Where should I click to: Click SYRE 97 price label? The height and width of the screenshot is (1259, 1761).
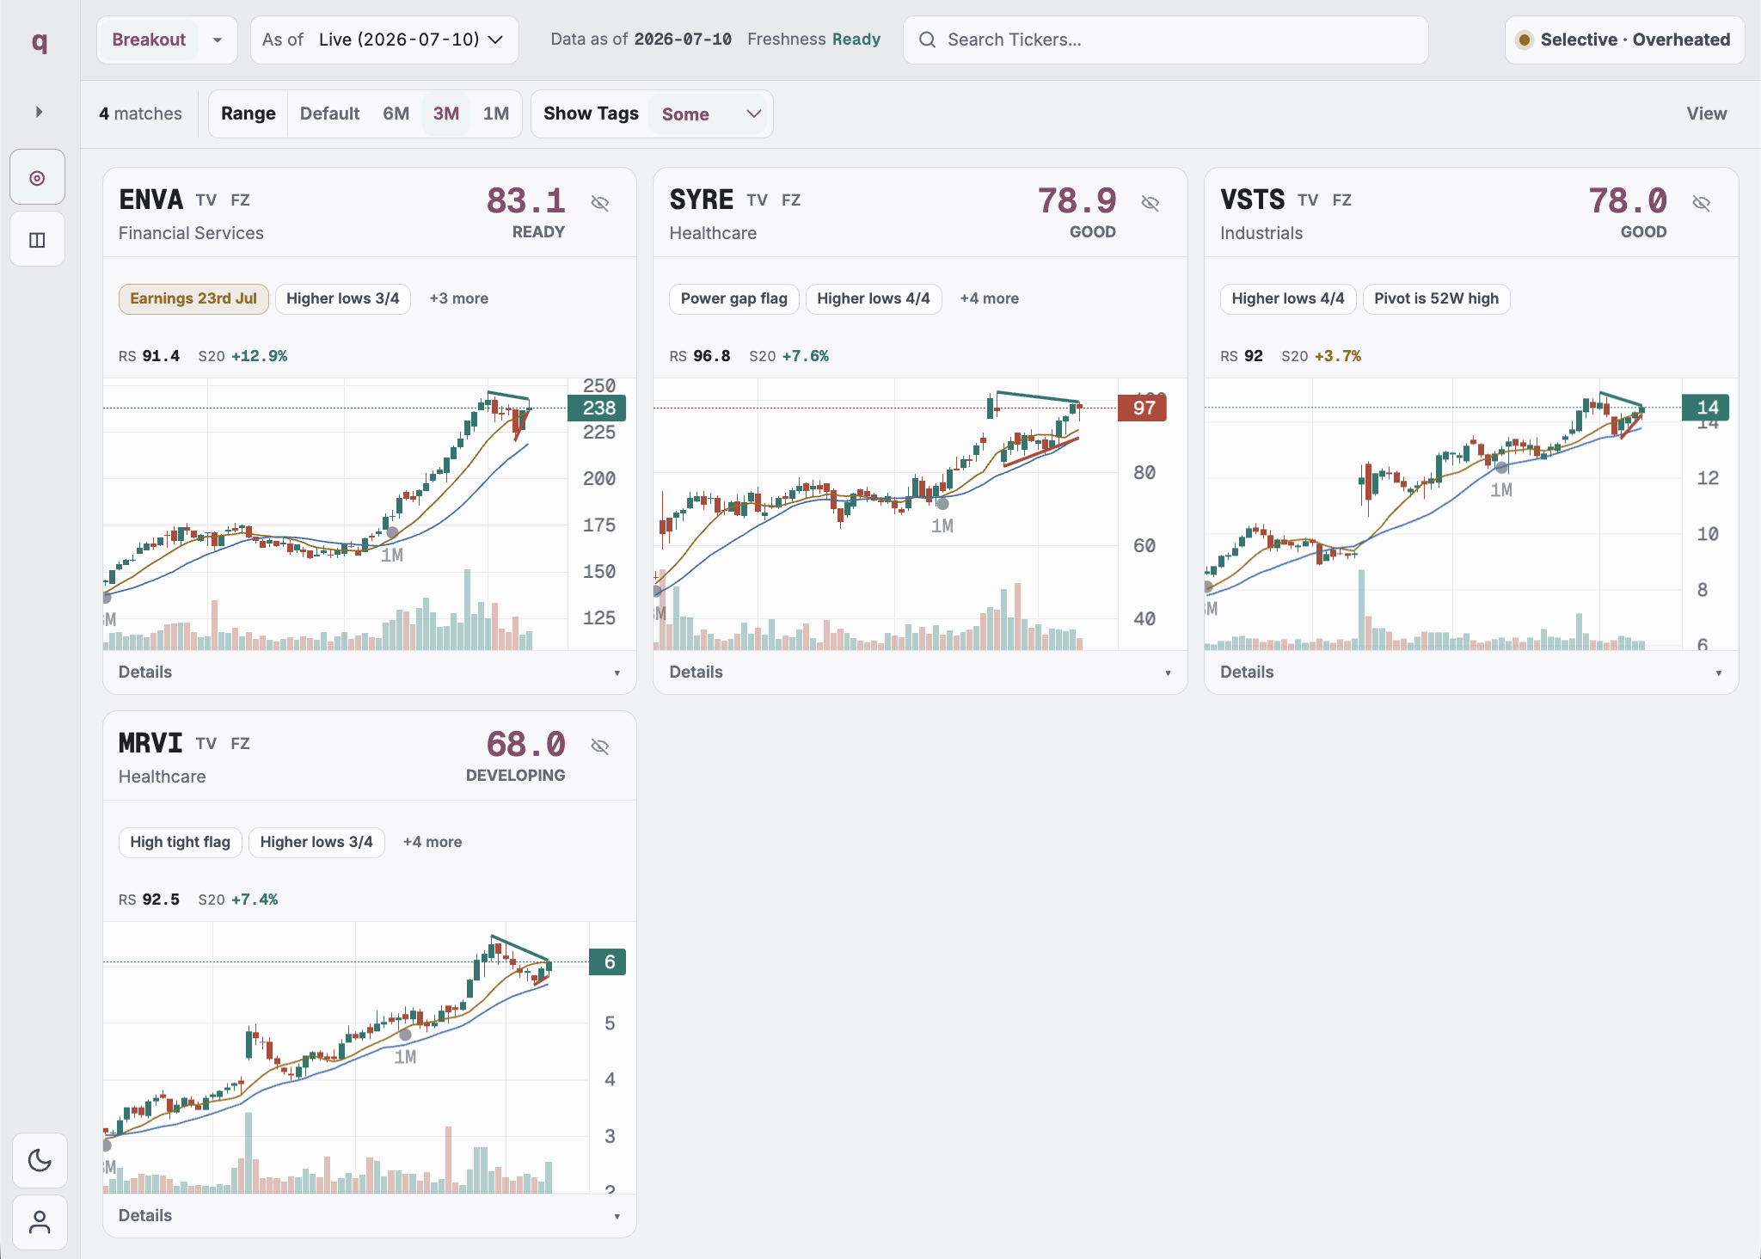[x=1143, y=408]
